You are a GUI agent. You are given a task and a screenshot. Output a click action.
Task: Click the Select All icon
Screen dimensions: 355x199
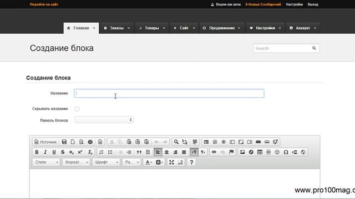[195, 142]
